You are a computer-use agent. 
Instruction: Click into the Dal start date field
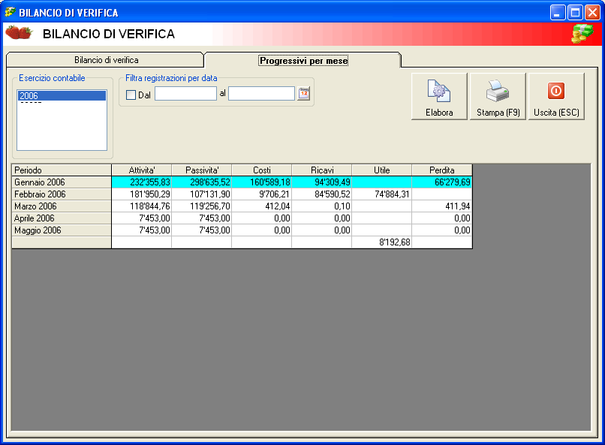[x=185, y=93]
